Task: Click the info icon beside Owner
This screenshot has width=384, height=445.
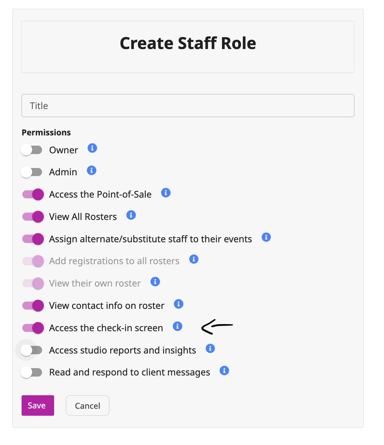Action: tap(92, 148)
